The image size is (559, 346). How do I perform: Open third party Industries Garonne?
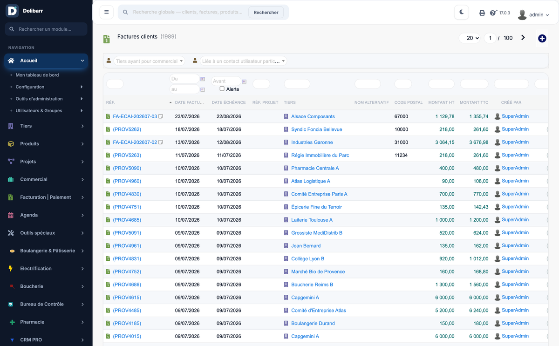coord(312,142)
